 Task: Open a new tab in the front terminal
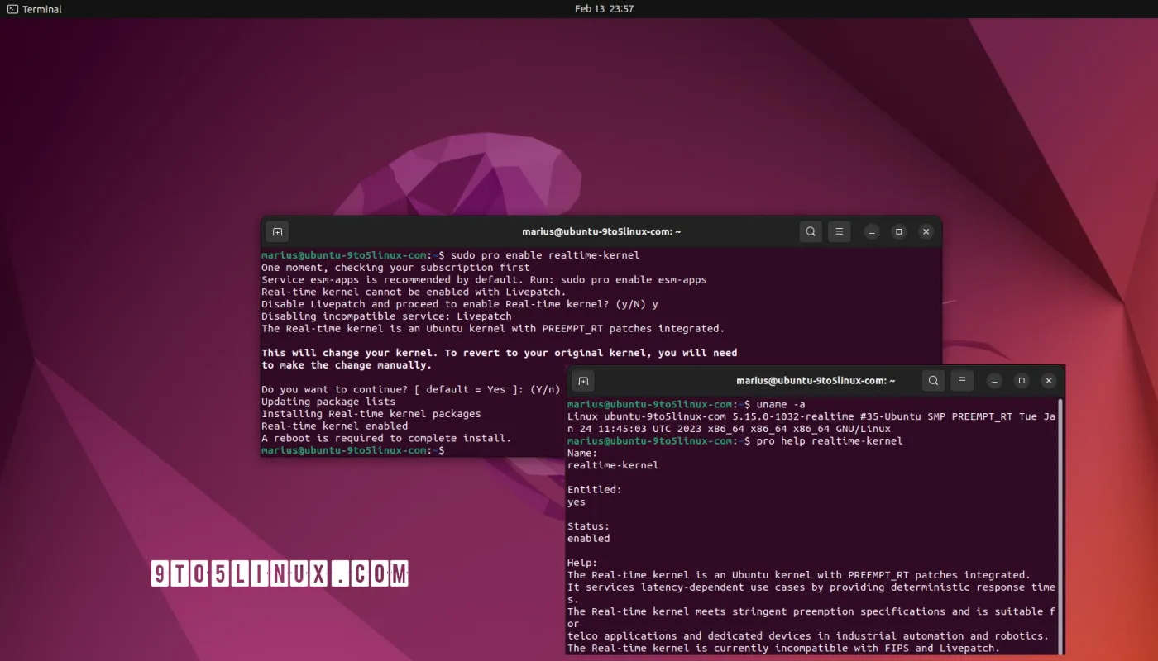pos(583,381)
